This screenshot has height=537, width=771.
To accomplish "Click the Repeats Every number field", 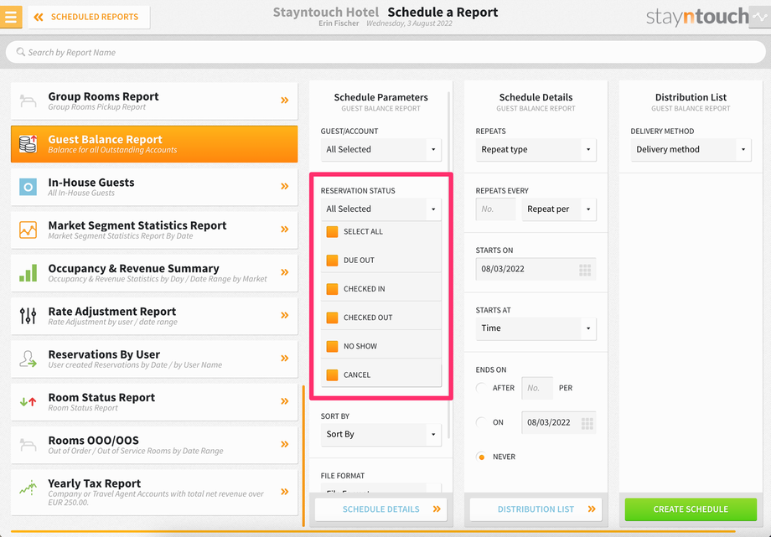I will [495, 209].
